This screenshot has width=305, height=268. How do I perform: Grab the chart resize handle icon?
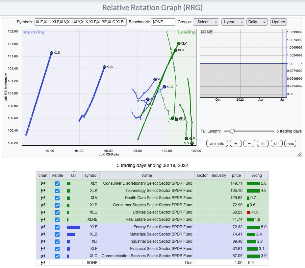[299, 154]
